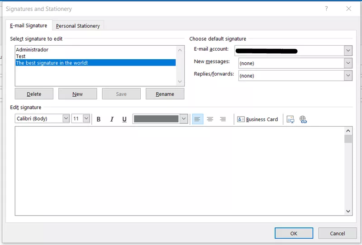The width and height of the screenshot is (362, 245).
Task: Click the font size 11 field
Action: (77, 118)
